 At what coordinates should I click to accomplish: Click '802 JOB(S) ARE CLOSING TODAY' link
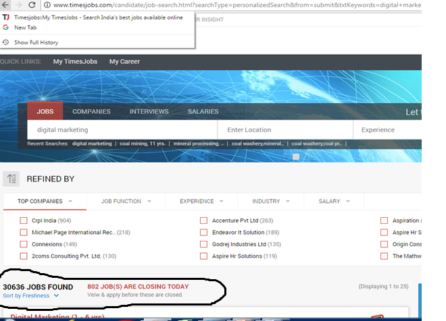click(x=138, y=287)
